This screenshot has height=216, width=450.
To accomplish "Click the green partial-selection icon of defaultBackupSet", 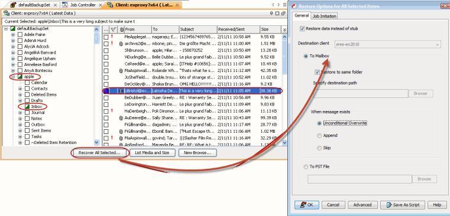I will point(12,29).
